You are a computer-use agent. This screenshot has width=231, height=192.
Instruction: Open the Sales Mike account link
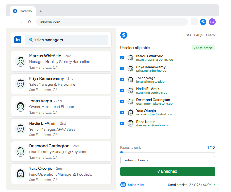click(x=136, y=185)
